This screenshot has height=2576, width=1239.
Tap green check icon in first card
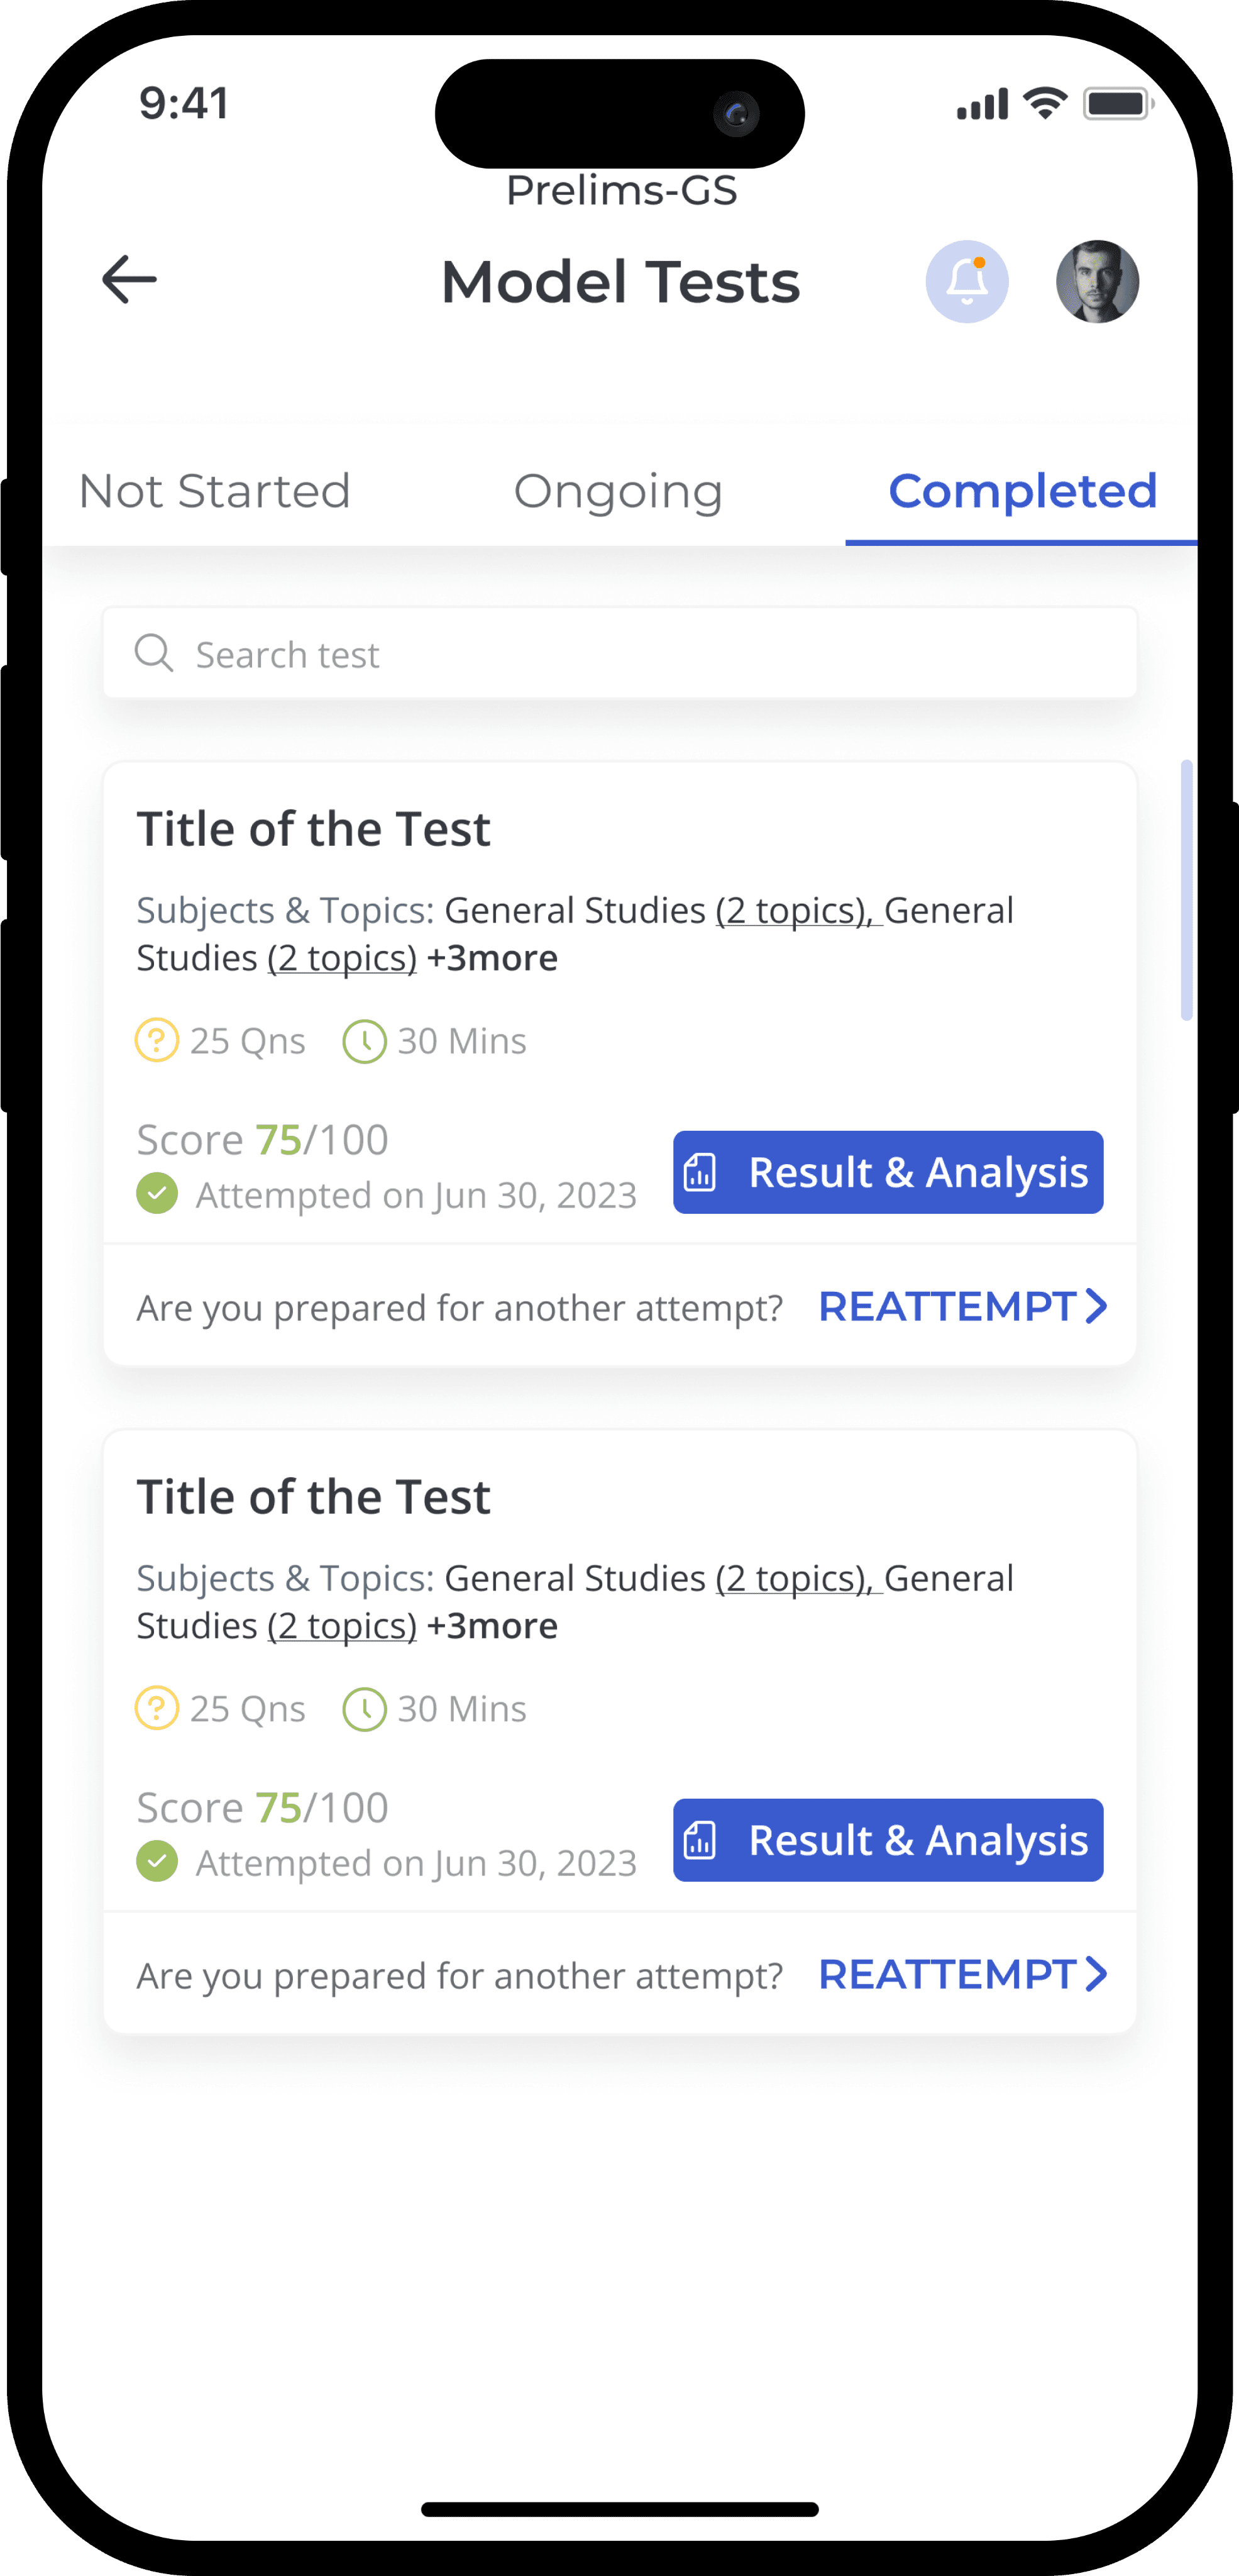(157, 1193)
